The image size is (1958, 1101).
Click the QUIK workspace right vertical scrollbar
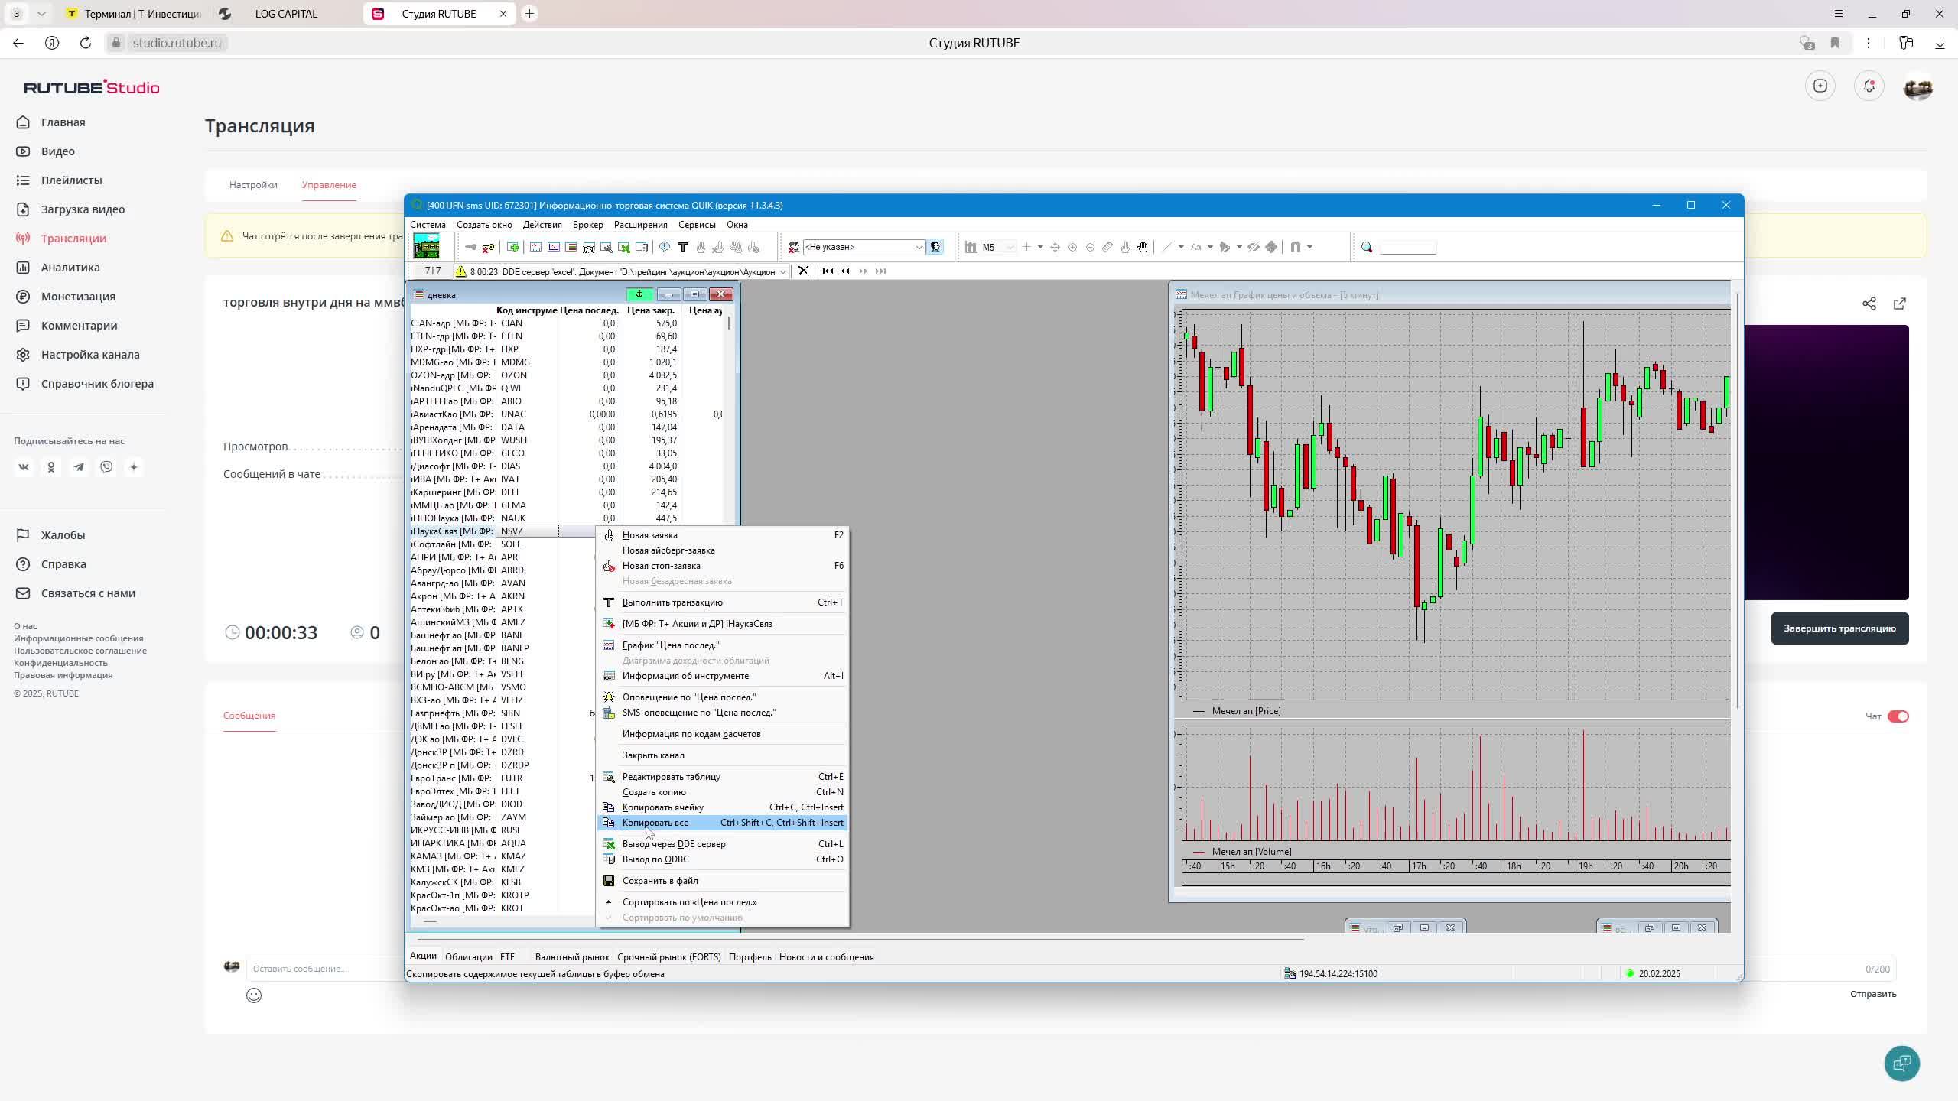point(1737,501)
